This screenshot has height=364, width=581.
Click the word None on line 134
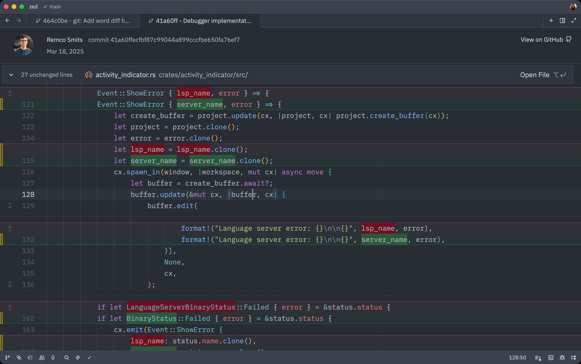[172, 262]
